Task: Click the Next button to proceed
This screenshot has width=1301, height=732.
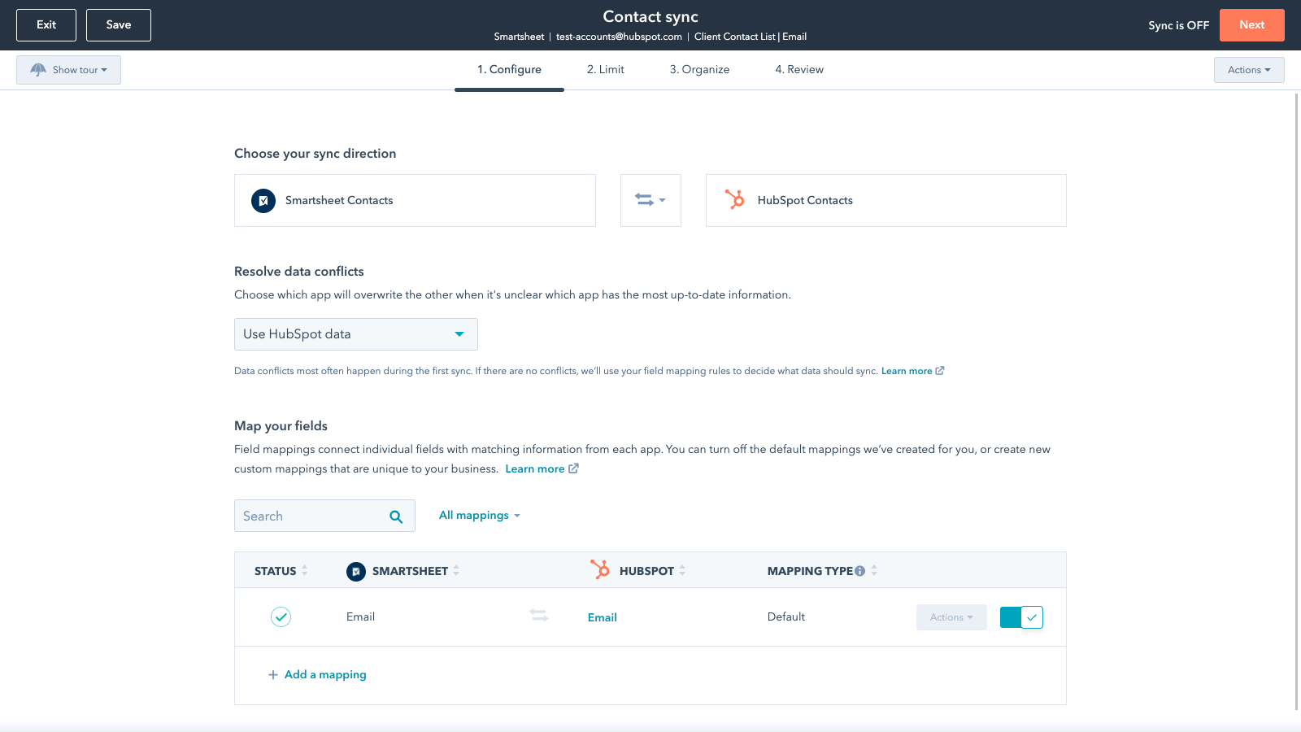Action: 1251,24
